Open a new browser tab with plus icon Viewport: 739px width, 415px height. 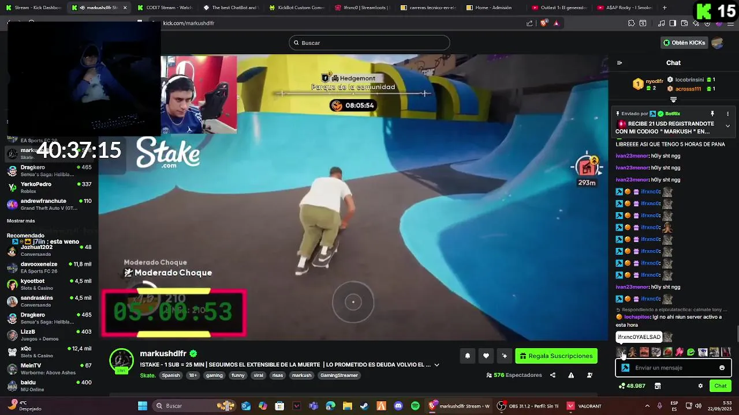[665, 7]
